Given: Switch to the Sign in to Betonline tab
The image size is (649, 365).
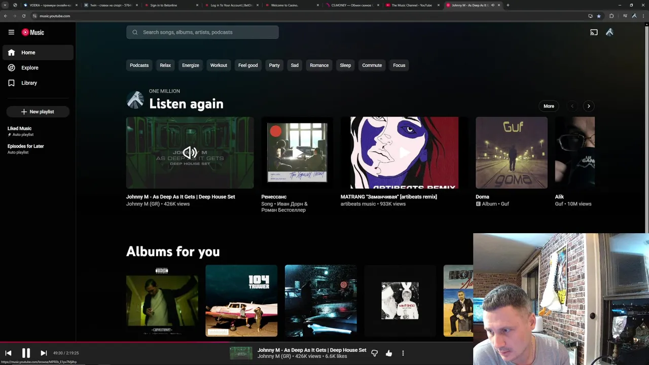Looking at the screenshot, I should [x=171, y=5].
